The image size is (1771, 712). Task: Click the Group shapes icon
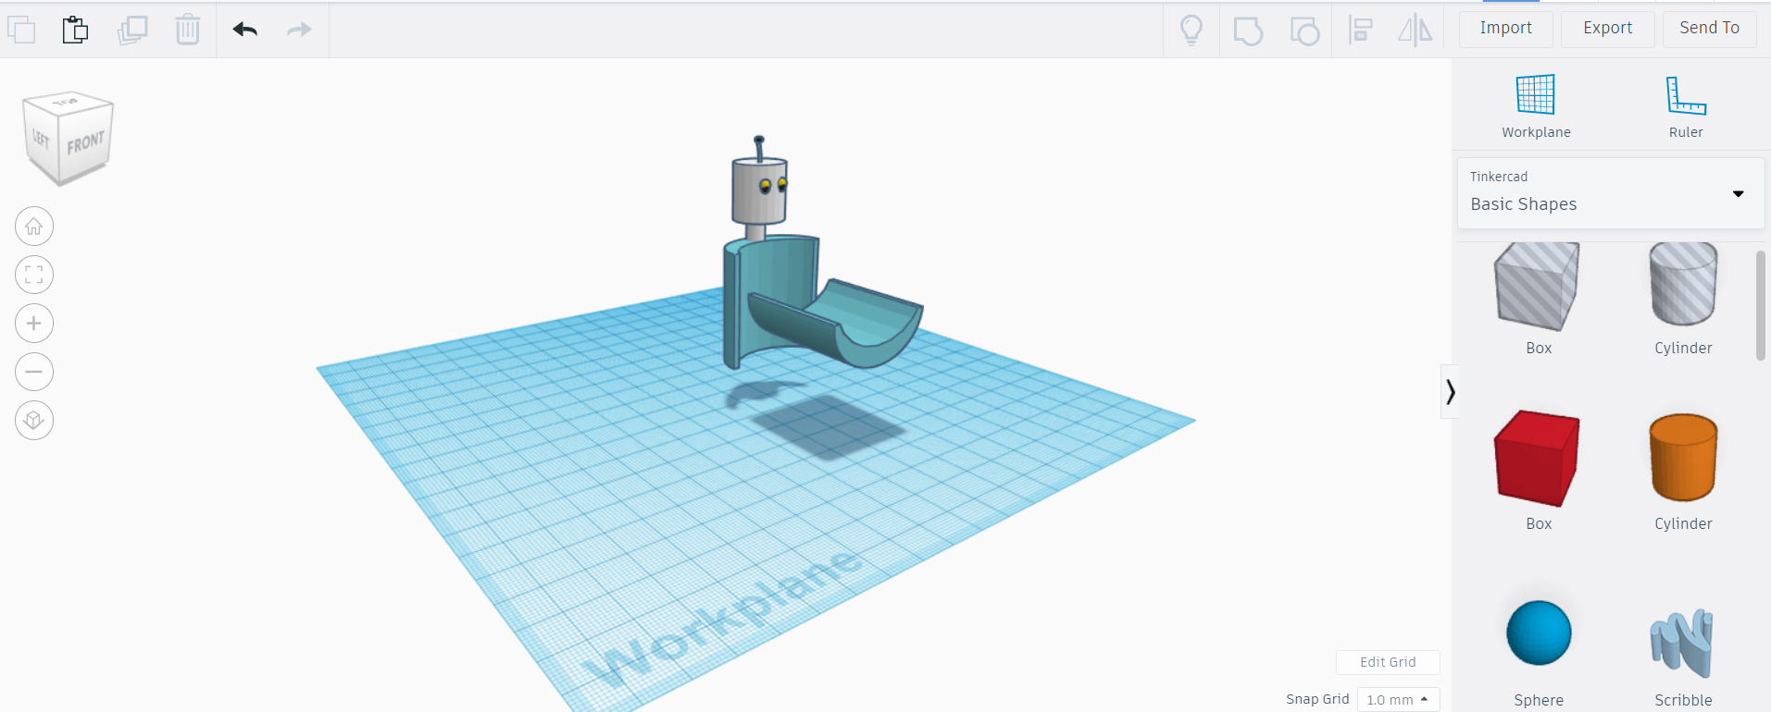coord(1248,31)
